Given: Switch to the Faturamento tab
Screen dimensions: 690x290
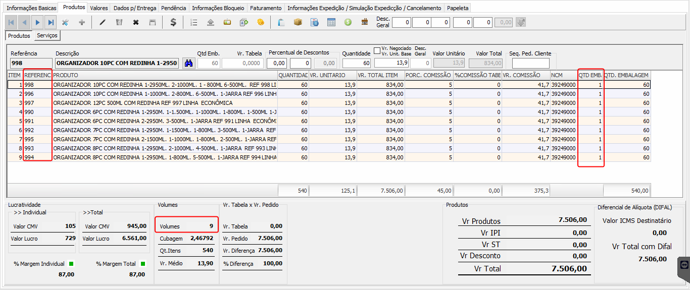Looking at the screenshot, I should tap(266, 8).
